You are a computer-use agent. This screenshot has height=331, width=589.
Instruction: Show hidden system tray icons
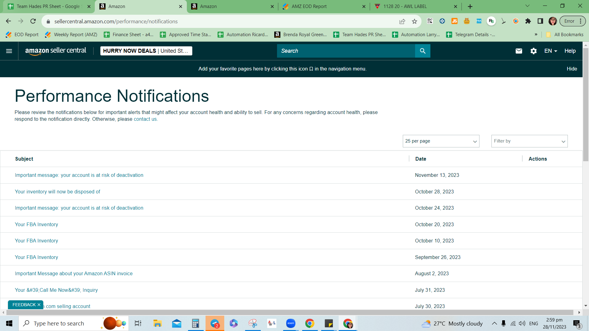pyautogui.click(x=494, y=323)
